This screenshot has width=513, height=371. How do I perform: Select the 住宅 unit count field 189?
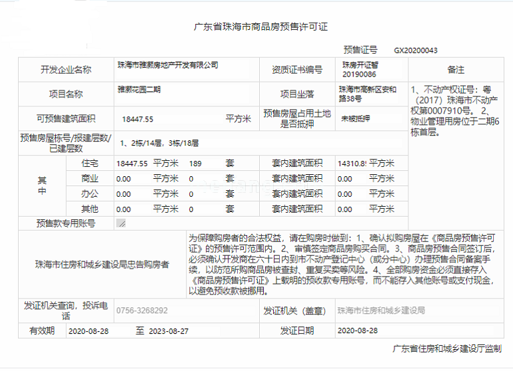pyautogui.click(x=196, y=163)
